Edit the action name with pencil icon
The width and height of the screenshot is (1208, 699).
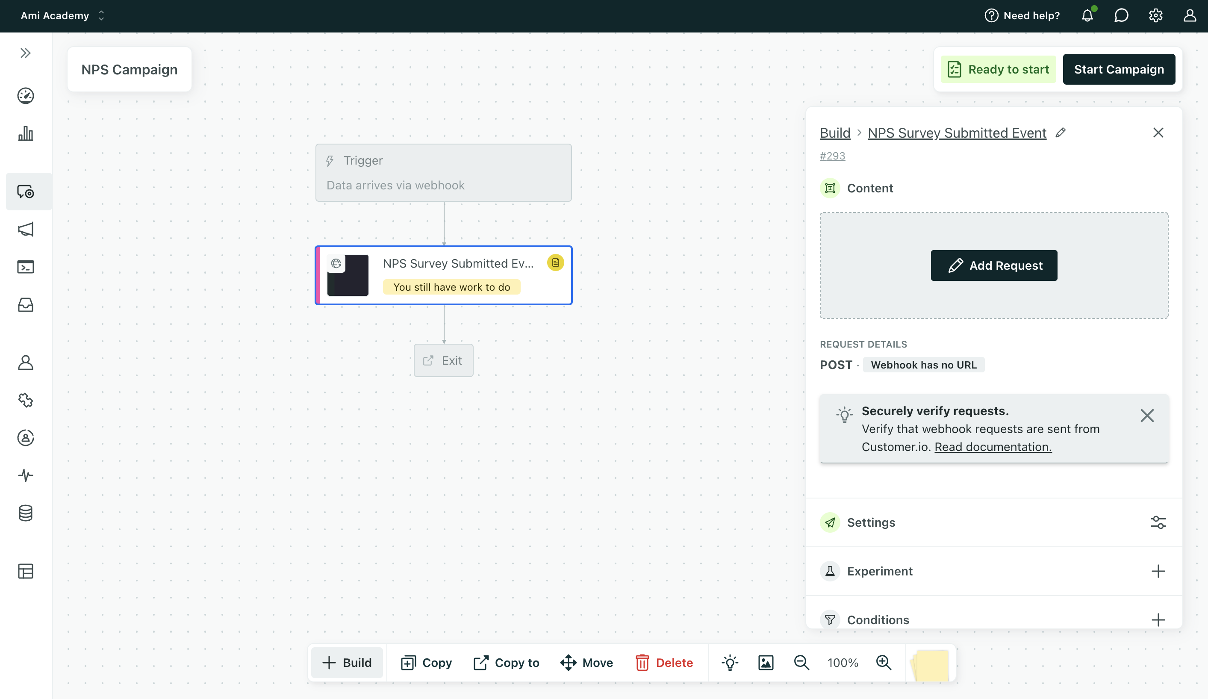(x=1061, y=133)
